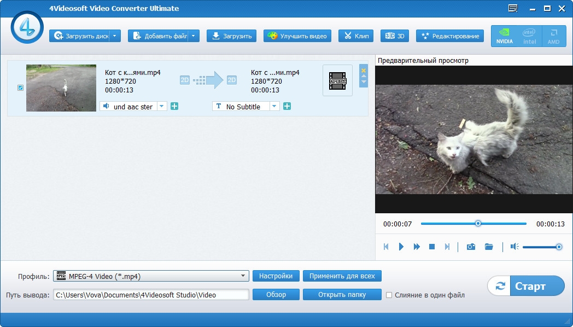Click the Обзор browse button
Image resolution: width=573 pixels, height=327 pixels.
(x=276, y=295)
